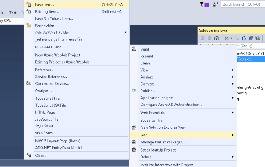Open the notifications flag icon
The height and width of the screenshot is (167, 265).
(204, 4)
